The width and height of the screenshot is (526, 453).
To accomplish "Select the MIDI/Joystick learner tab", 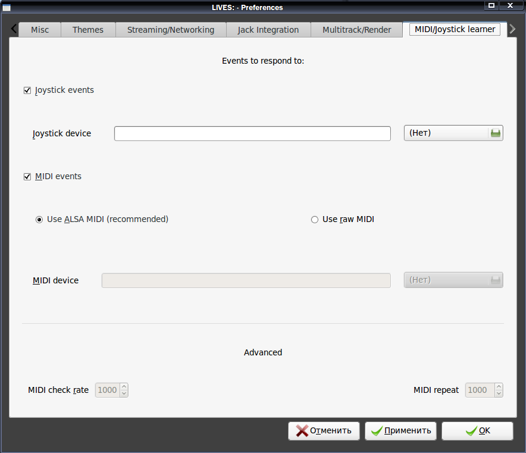I will (x=455, y=30).
